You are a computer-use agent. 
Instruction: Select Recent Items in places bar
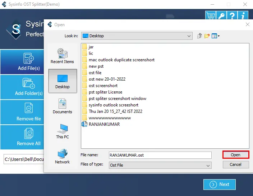[62, 56]
